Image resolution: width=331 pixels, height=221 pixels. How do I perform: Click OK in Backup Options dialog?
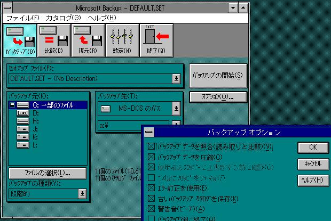pyautogui.click(x=313, y=148)
